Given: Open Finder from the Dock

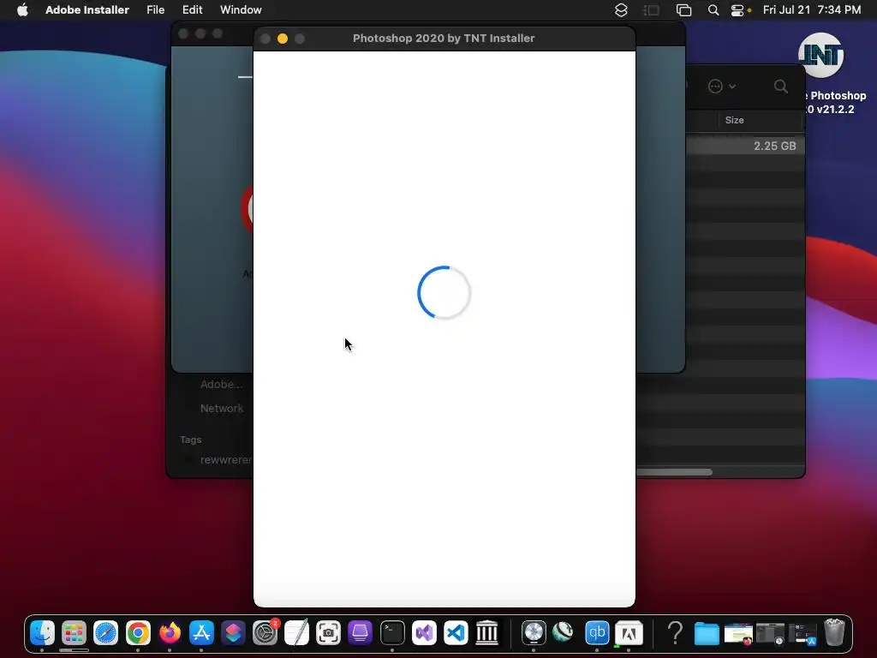Looking at the screenshot, I should (x=42, y=633).
